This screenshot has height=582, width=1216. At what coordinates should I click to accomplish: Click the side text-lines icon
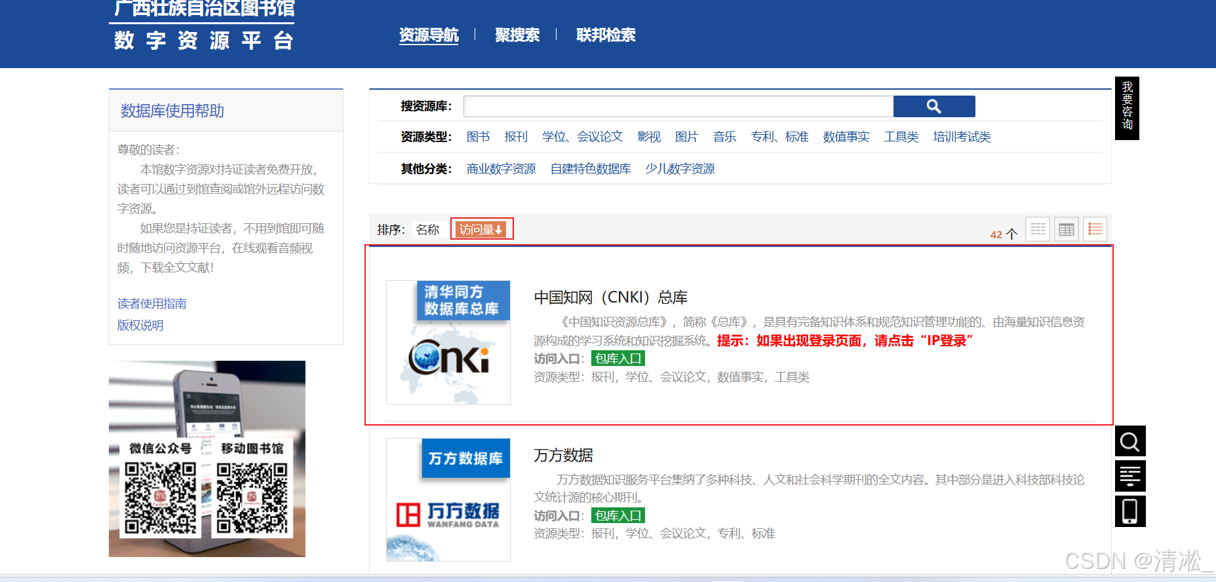[1130, 476]
